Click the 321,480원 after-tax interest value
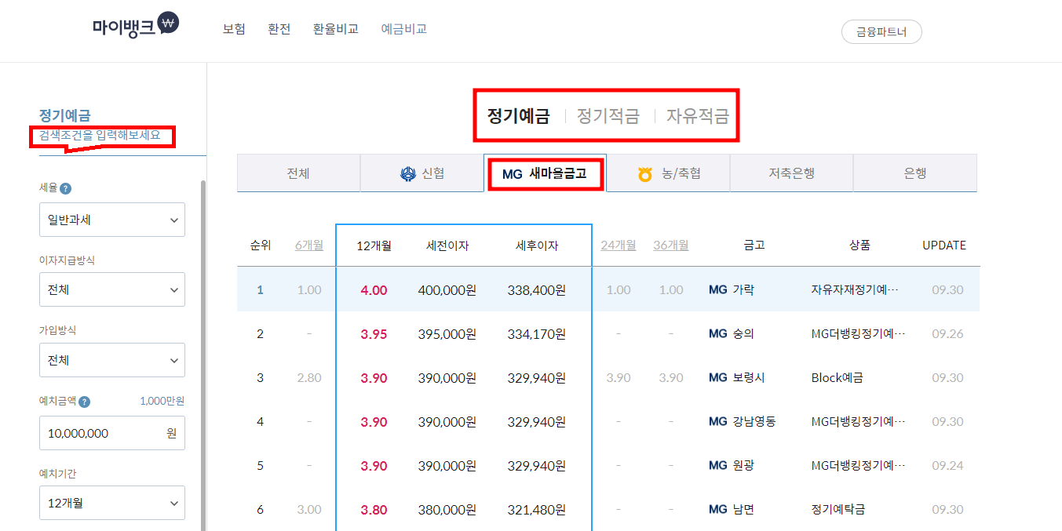Screen dimensions: 1062x531 click(537, 509)
